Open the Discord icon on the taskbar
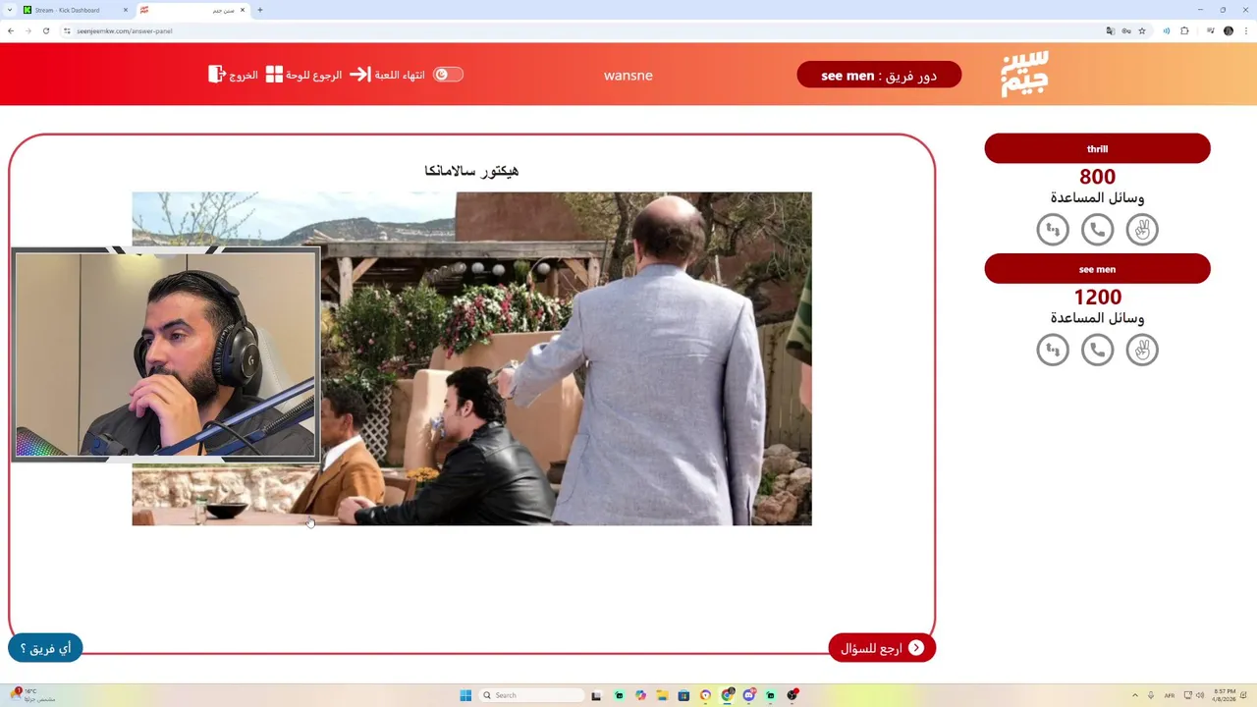 pyautogui.click(x=749, y=695)
